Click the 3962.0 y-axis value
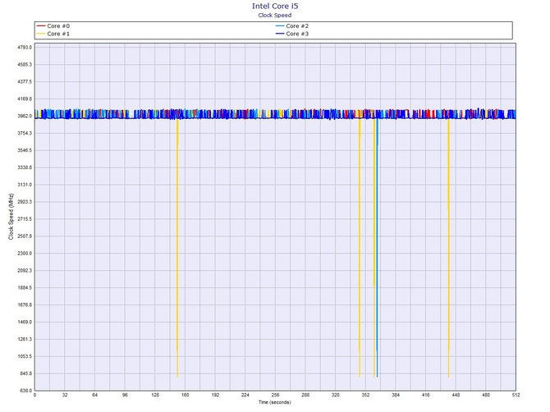 click(25, 116)
